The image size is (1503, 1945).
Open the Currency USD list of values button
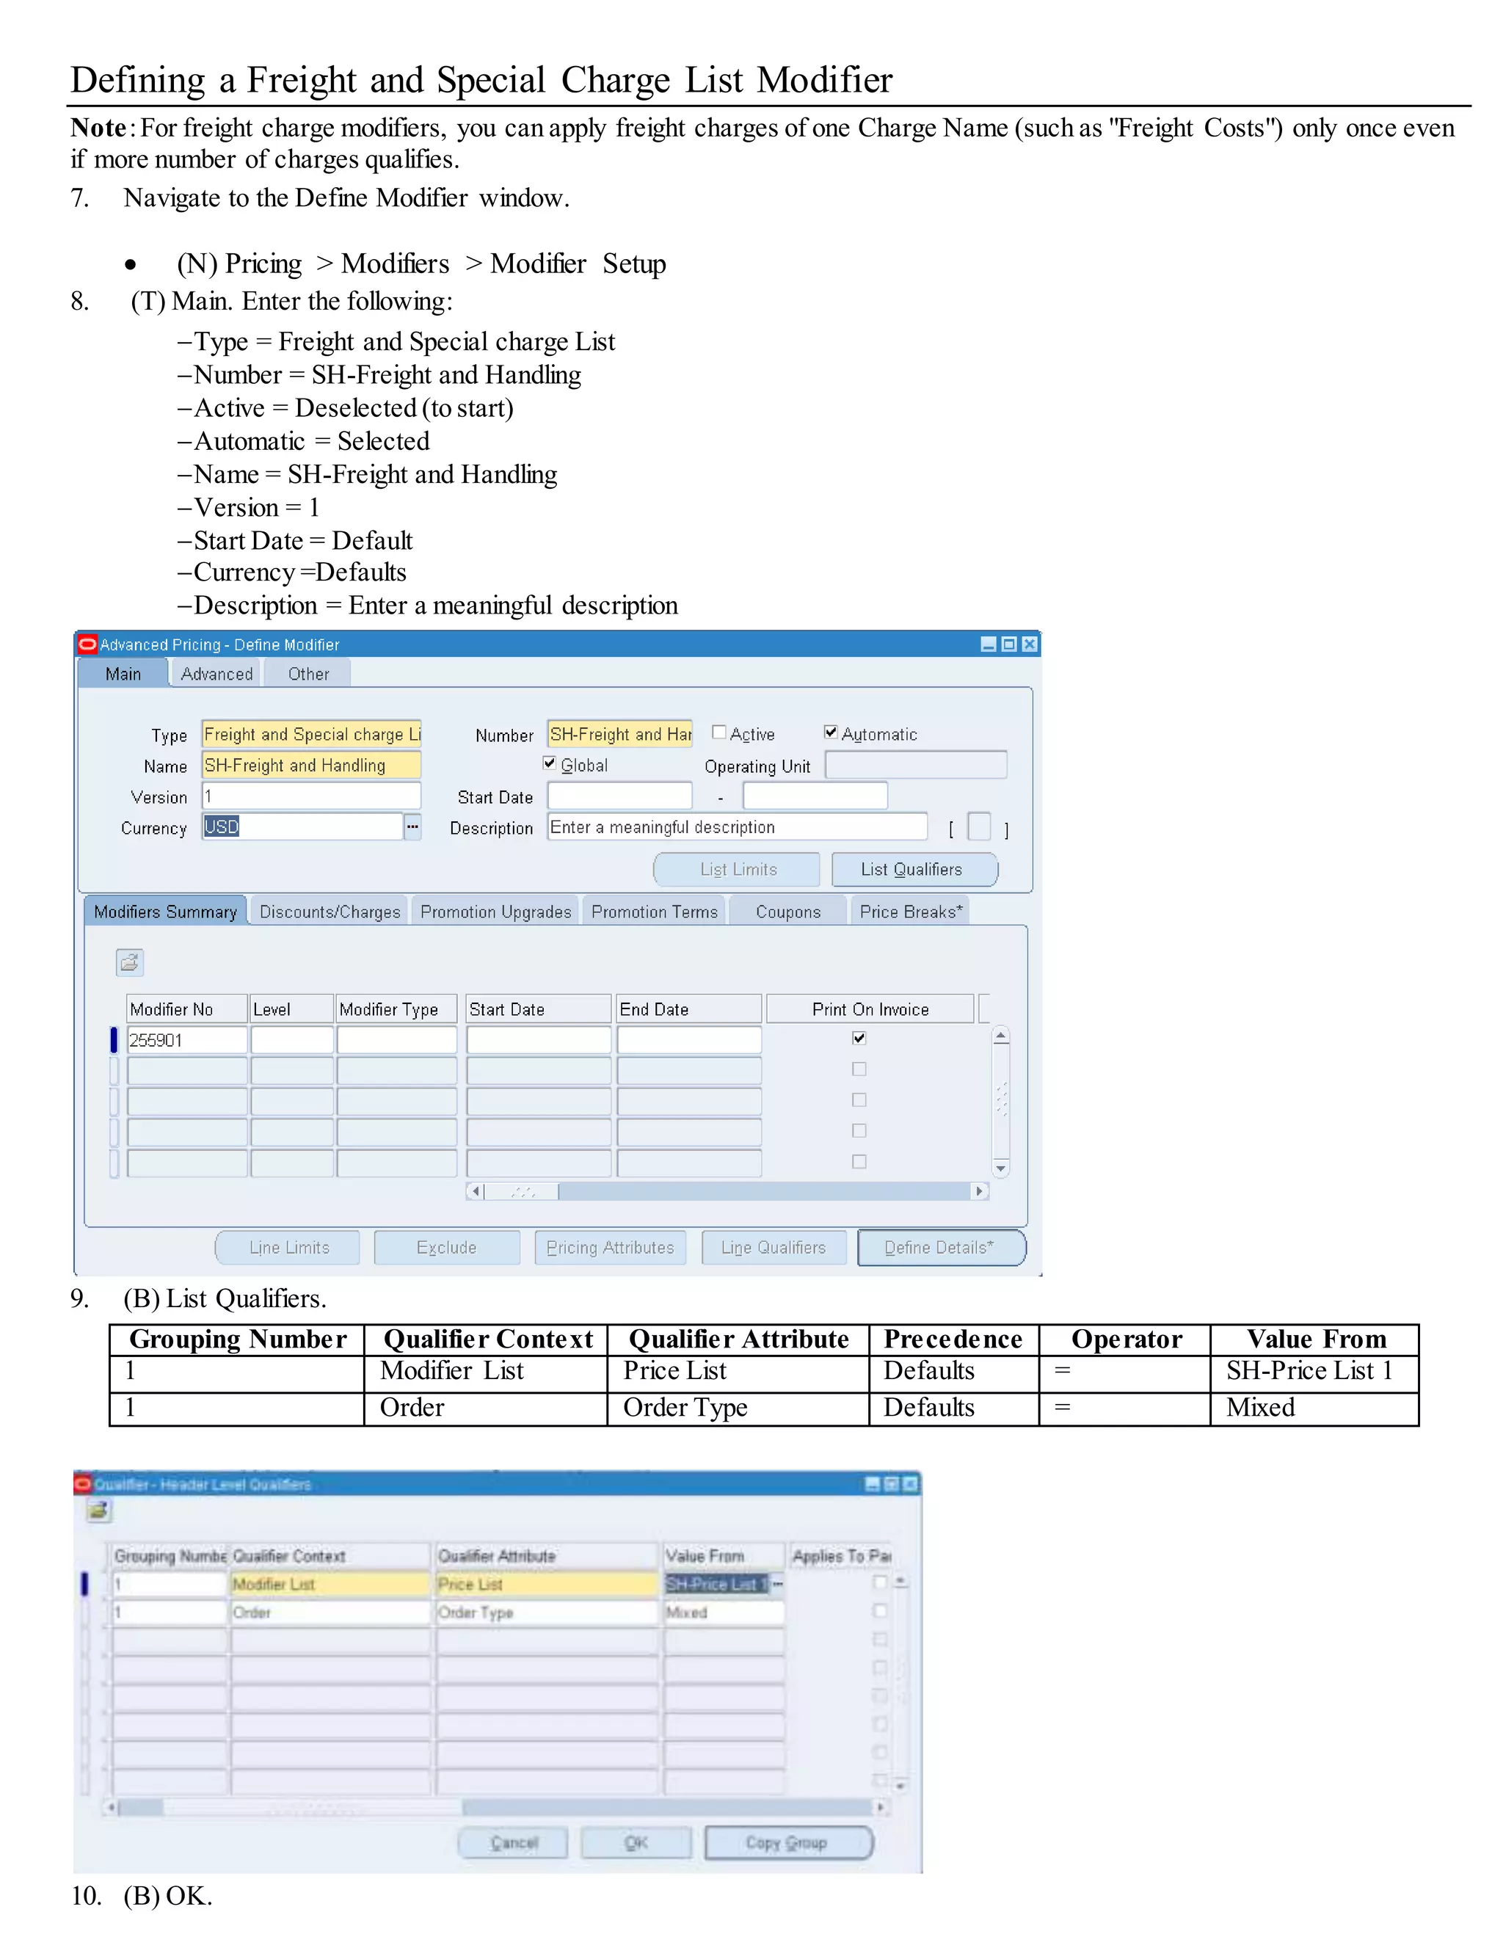point(412,826)
